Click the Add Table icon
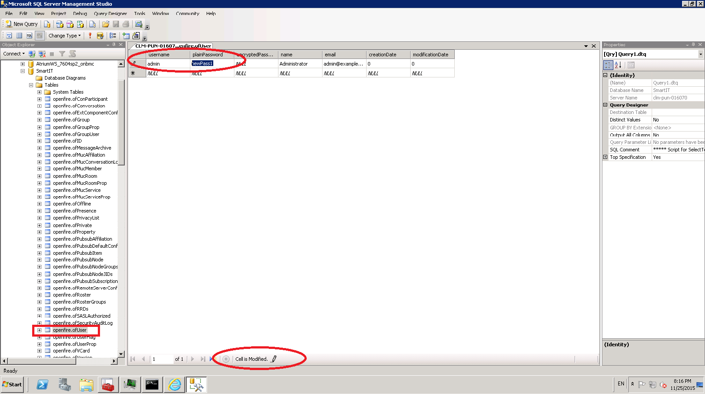Screen dimensions: 705x396 [126, 36]
